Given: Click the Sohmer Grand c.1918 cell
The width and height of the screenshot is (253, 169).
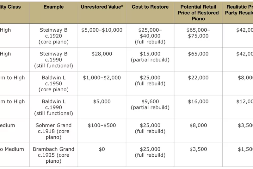Looking at the screenshot, I should [x=53, y=131].
